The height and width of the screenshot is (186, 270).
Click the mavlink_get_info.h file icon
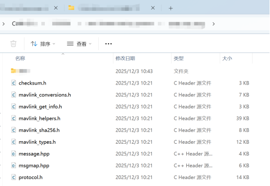coord(14,107)
